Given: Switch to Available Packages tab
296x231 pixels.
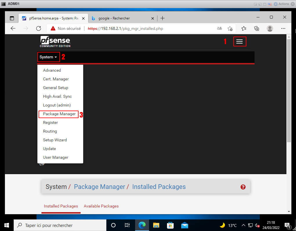Looking at the screenshot, I should click(x=101, y=206).
